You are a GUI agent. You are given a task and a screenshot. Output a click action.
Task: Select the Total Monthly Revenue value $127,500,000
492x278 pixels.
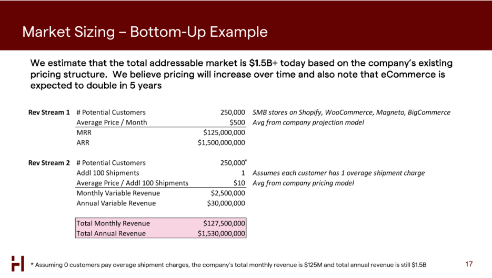click(x=224, y=223)
